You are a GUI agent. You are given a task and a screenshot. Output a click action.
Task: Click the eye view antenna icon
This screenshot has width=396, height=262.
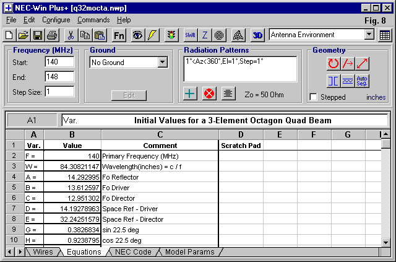click(137, 35)
